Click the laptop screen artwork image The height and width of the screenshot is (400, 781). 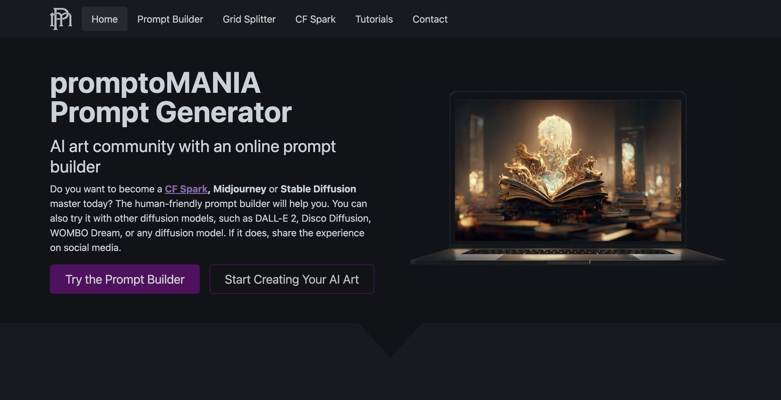click(x=568, y=170)
